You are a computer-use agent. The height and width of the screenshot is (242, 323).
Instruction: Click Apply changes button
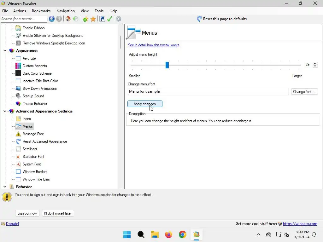pos(145,104)
